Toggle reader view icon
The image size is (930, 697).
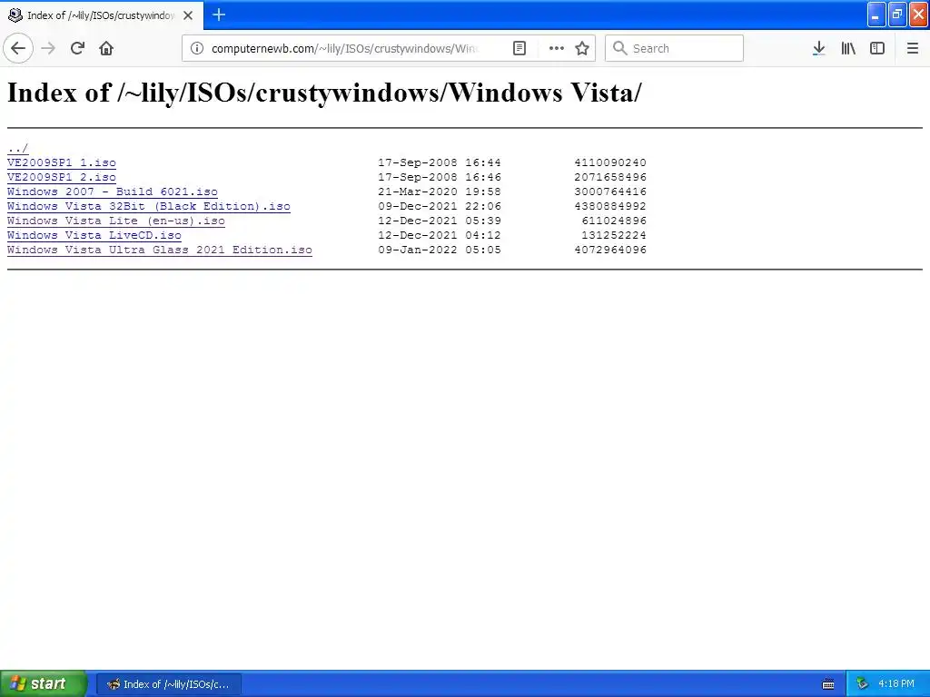tap(519, 48)
